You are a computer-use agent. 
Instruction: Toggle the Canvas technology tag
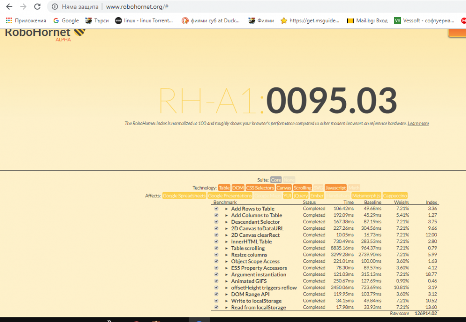[x=283, y=188]
